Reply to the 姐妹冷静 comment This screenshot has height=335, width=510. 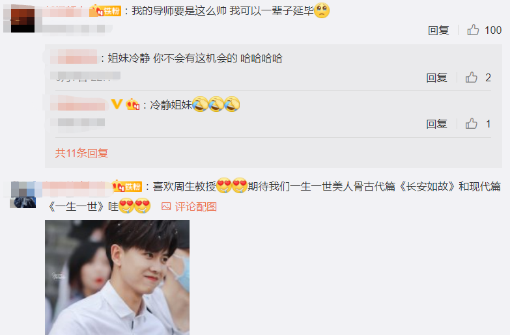[x=436, y=77]
